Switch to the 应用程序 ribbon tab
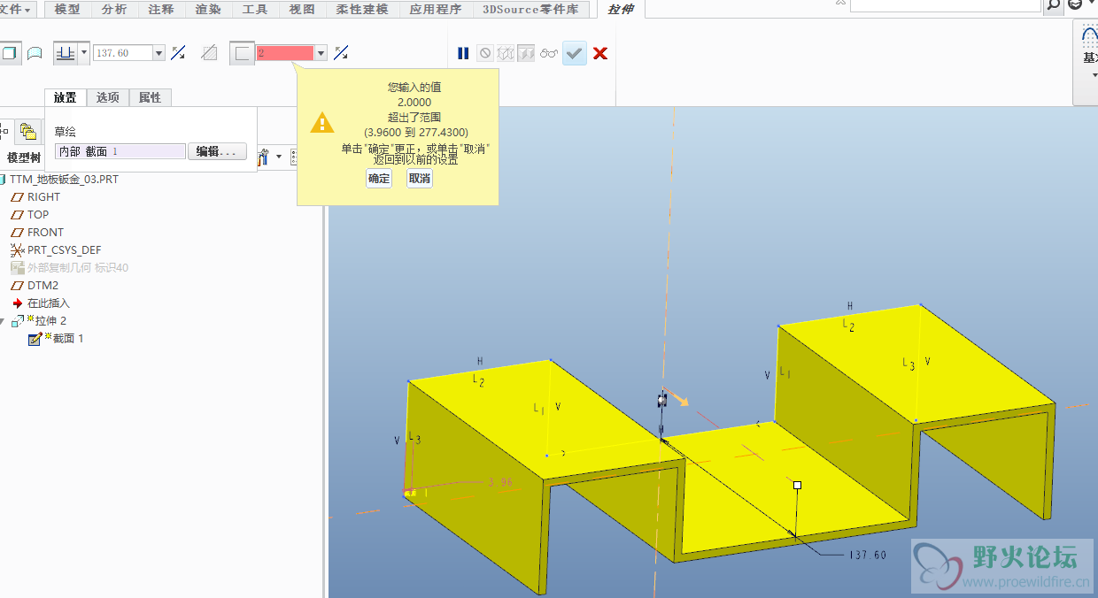This screenshot has height=598, width=1098. tap(436, 9)
